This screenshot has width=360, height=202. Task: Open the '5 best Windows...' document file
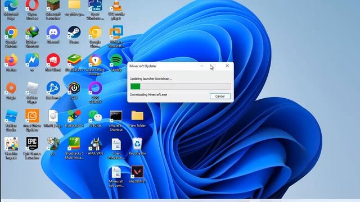[x=116, y=149]
